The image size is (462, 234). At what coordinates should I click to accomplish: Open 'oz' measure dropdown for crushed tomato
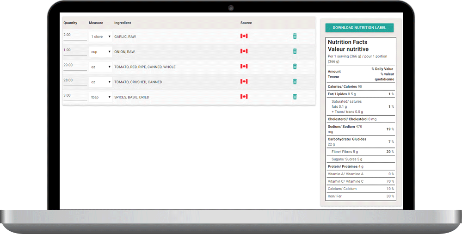click(x=101, y=82)
